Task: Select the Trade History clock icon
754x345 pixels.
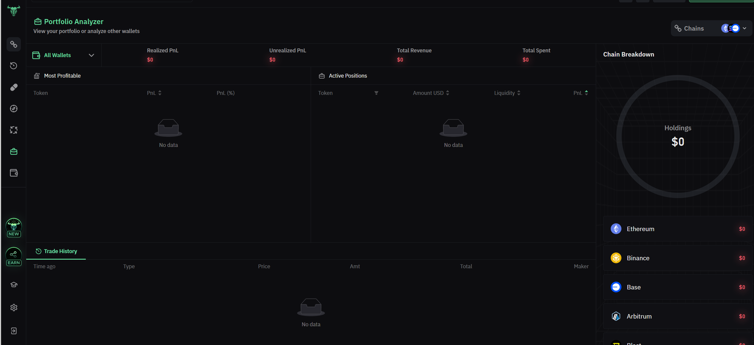Action: point(39,250)
